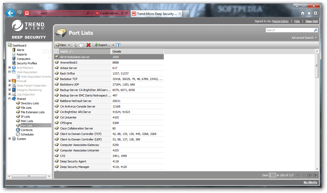The image size is (327, 193).
Task: Expand the Anti-Malware tree node
Action: click(x=10, y=67)
